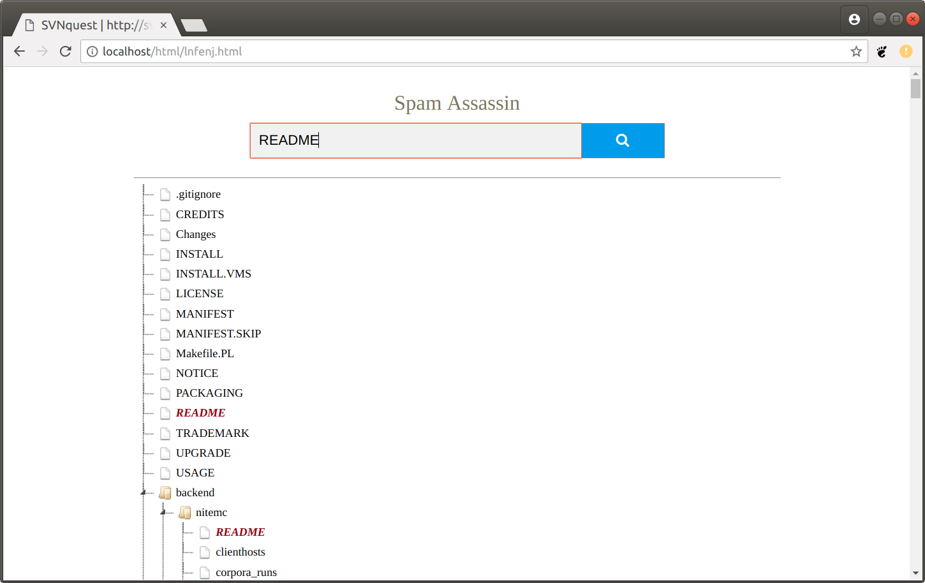Click the file icon beside USAGE
Image resolution: width=925 pixels, height=583 pixels.
[165, 473]
